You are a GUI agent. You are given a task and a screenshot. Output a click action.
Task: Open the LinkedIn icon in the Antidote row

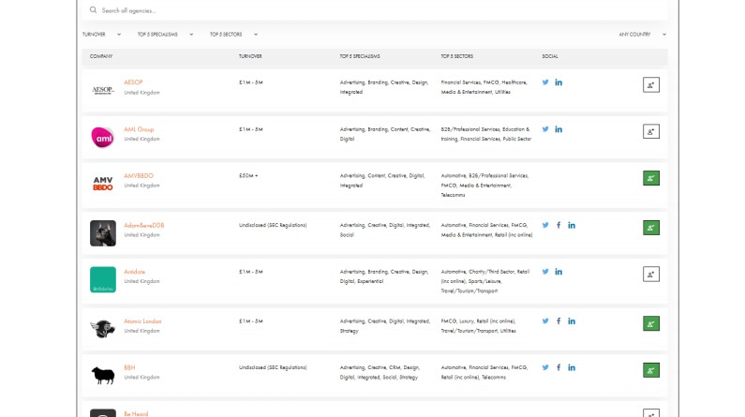(x=559, y=272)
